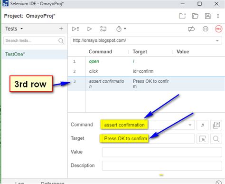Click the row number 1 gutter

tap(75, 61)
